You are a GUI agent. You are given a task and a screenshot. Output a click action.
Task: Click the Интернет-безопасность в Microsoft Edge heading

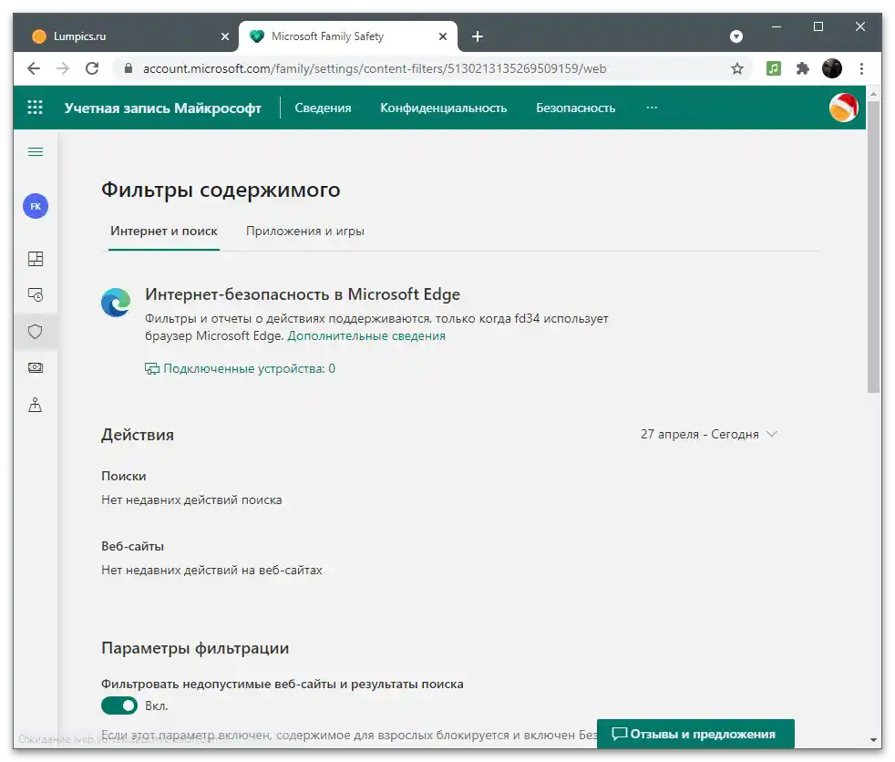(x=303, y=294)
